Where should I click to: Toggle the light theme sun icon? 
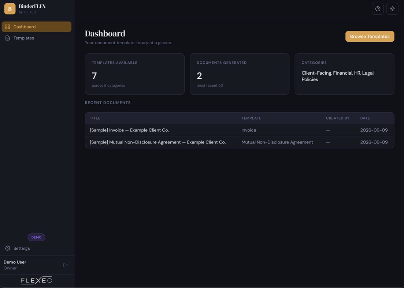(392, 9)
